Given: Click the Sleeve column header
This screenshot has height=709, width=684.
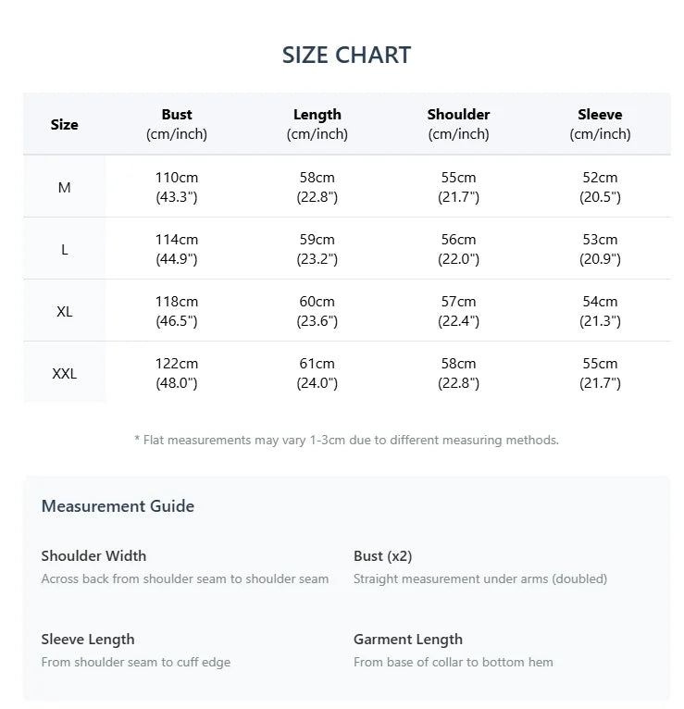Looking at the screenshot, I should [600, 124].
